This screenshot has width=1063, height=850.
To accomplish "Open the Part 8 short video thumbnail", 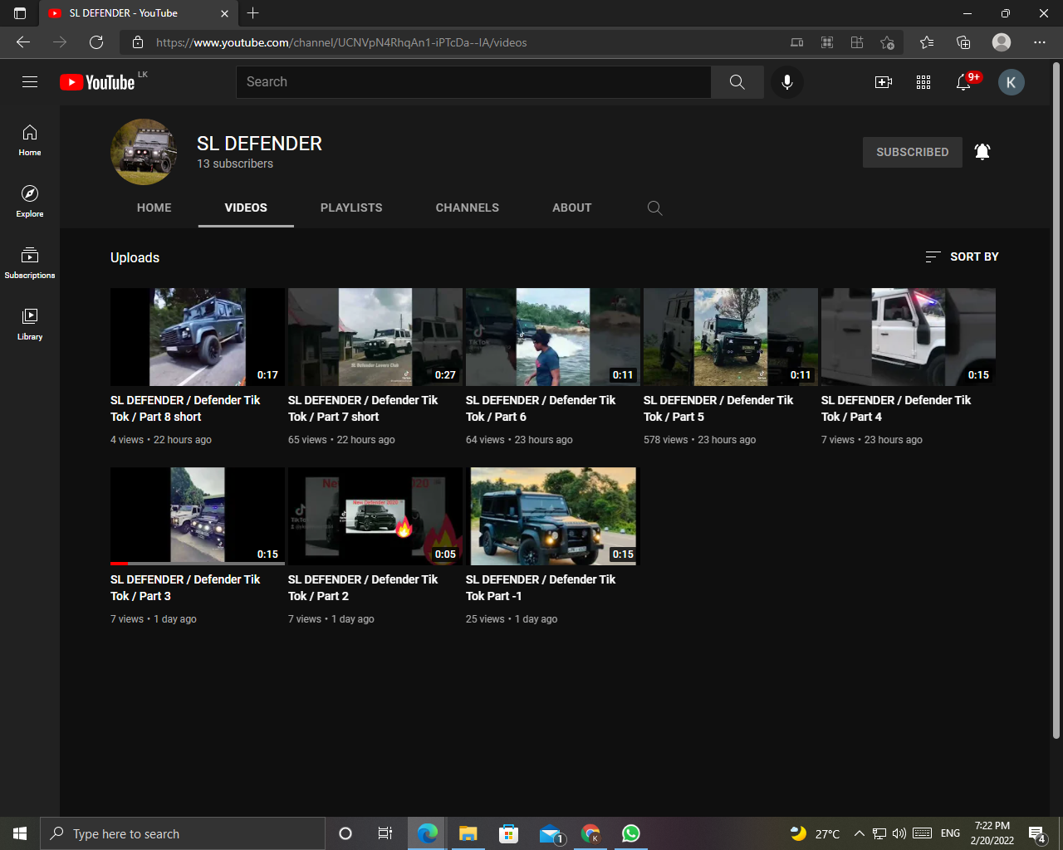I will (x=198, y=337).
